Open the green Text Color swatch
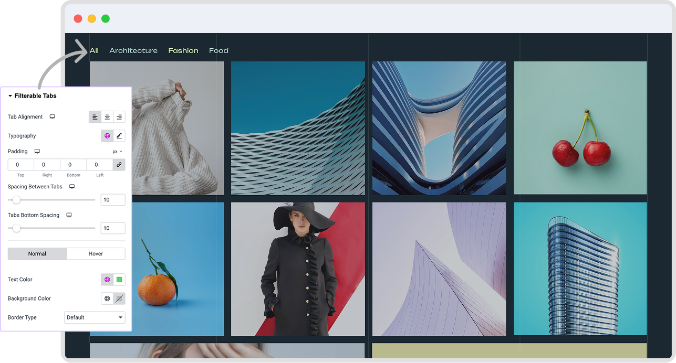 click(119, 280)
